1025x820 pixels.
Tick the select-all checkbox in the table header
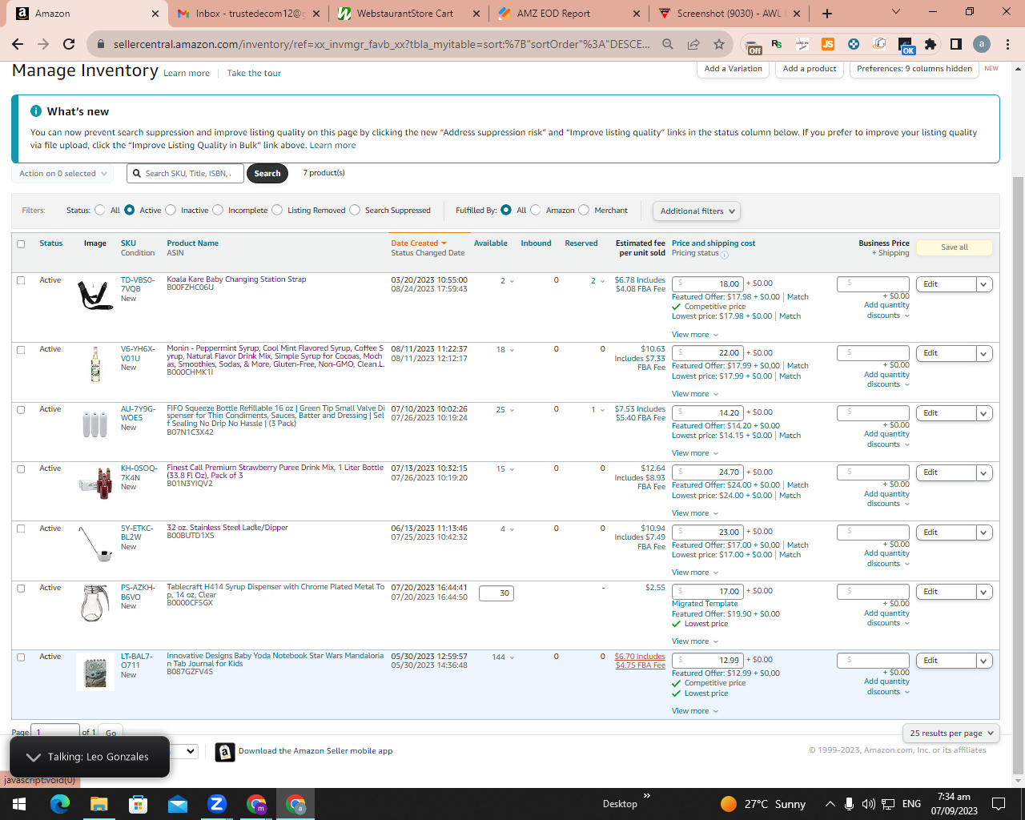(21, 244)
